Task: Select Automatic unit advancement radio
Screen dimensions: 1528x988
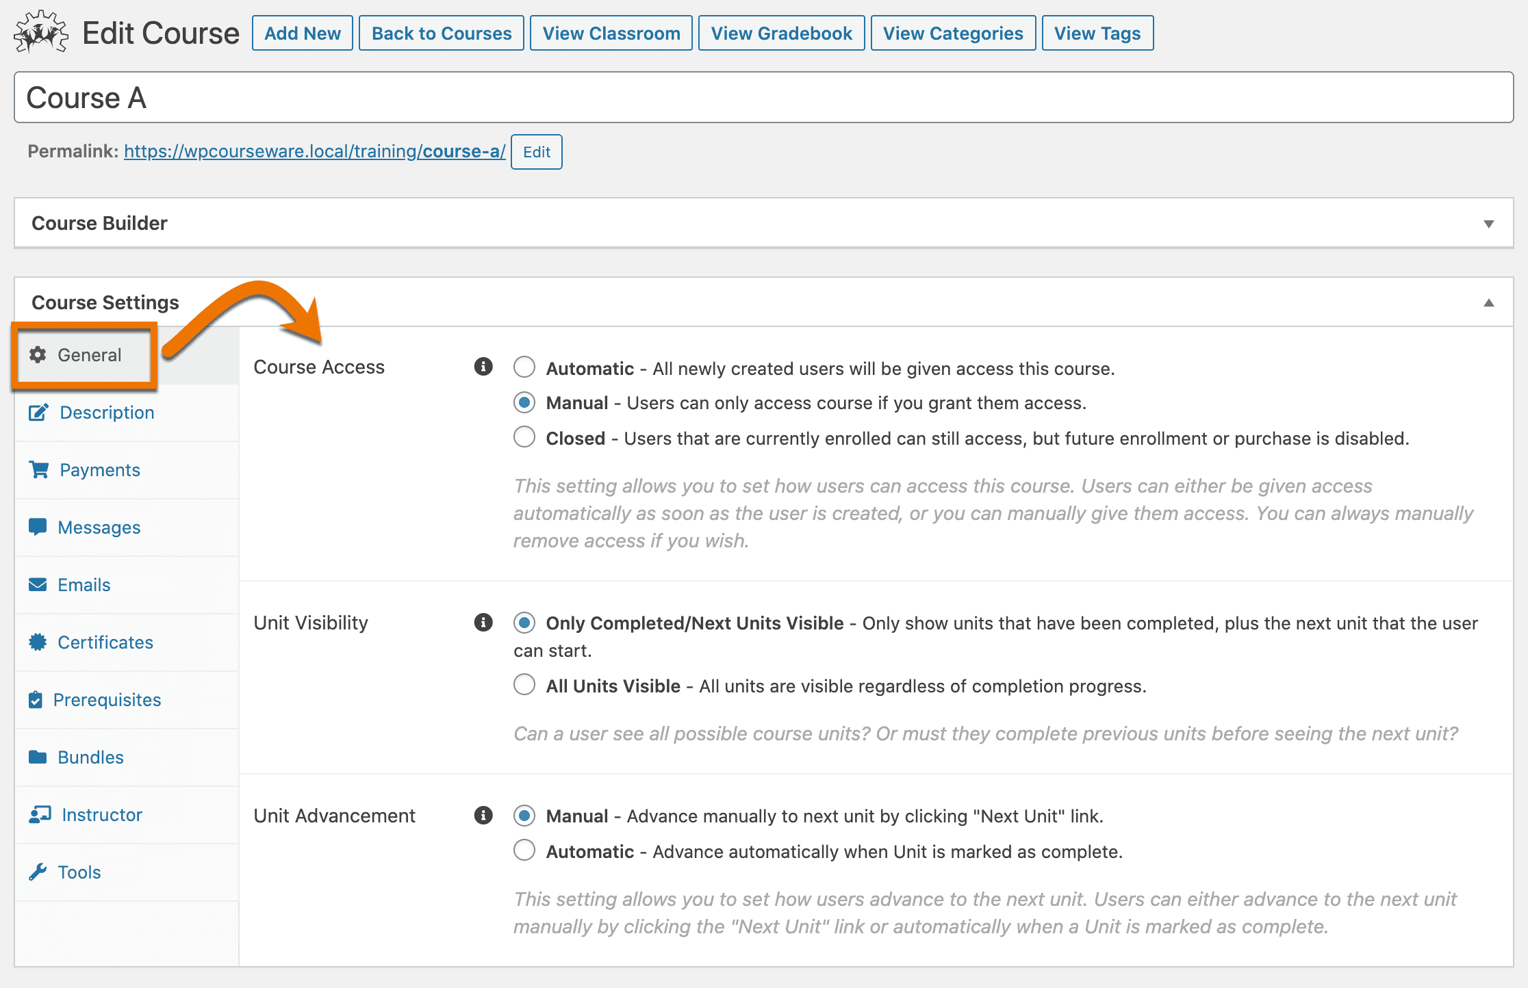Action: pos(524,850)
